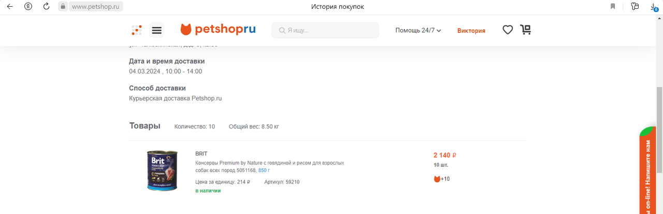Viewport: 663px width, 214px height.
Task: Open the browser downloads icon
Action: 654,6
